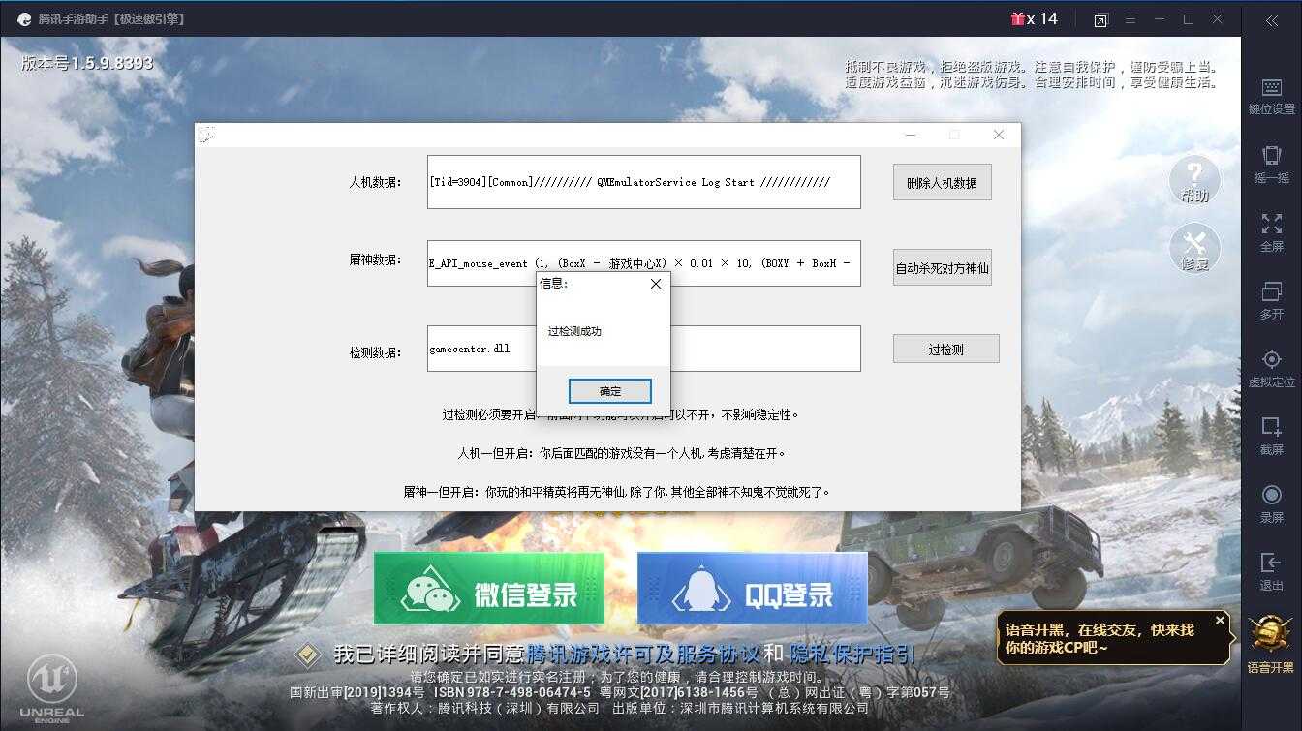Click the 删除人机数据 button

942,182
